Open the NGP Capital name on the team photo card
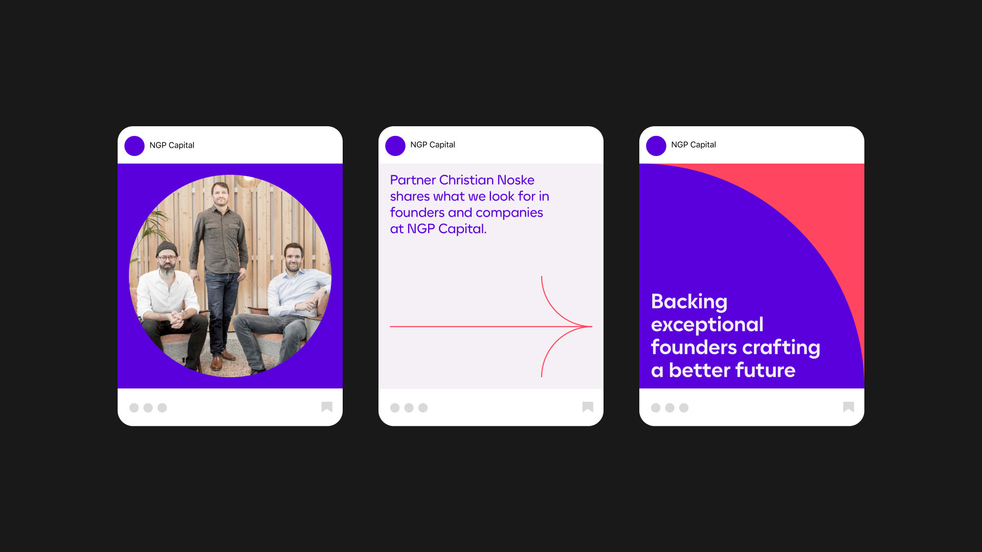982x552 pixels. pyautogui.click(x=172, y=145)
